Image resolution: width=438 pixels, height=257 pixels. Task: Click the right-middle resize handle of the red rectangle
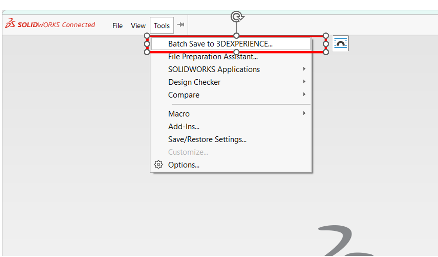(326, 44)
